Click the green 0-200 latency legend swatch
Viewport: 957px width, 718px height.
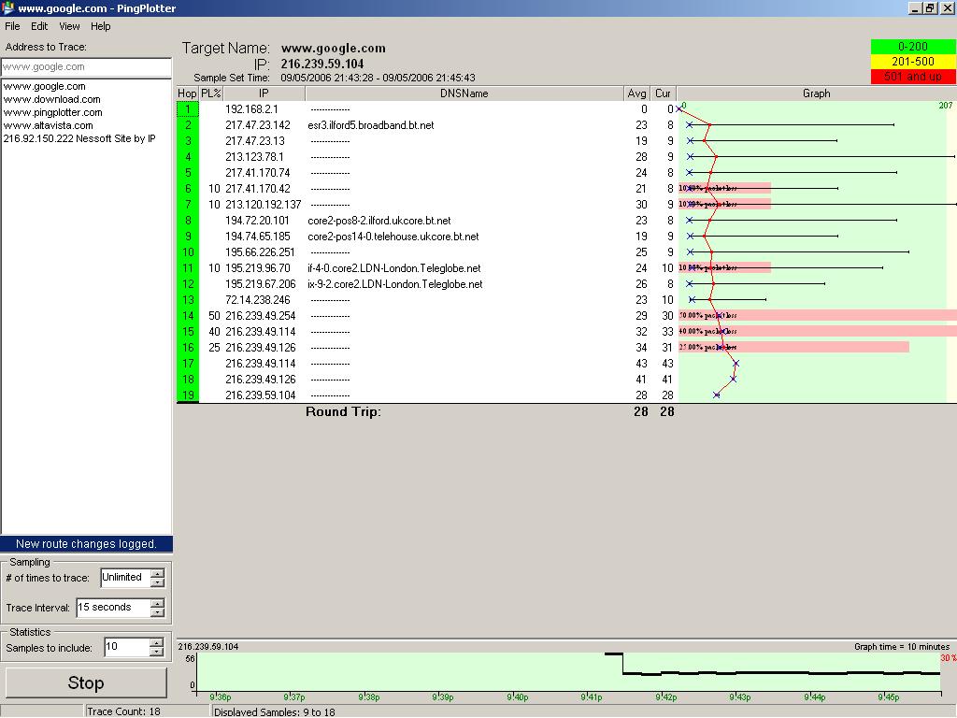(913, 47)
